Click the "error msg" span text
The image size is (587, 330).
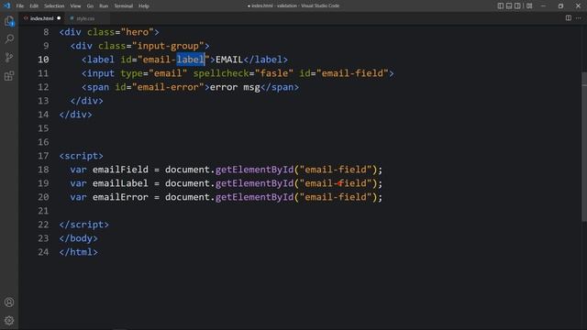click(235, 87)
